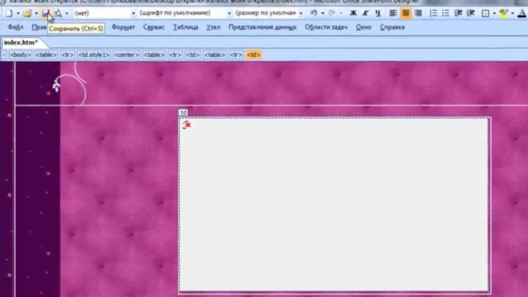This screenshot has width=528, height=297.
Task: Select the highlighted orange <td> tag
Action: click(x=253, y=55)
